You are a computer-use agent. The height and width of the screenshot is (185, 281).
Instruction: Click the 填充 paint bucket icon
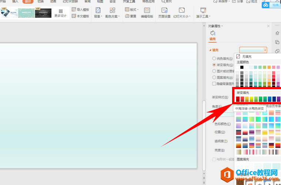[x=213, y=33]
